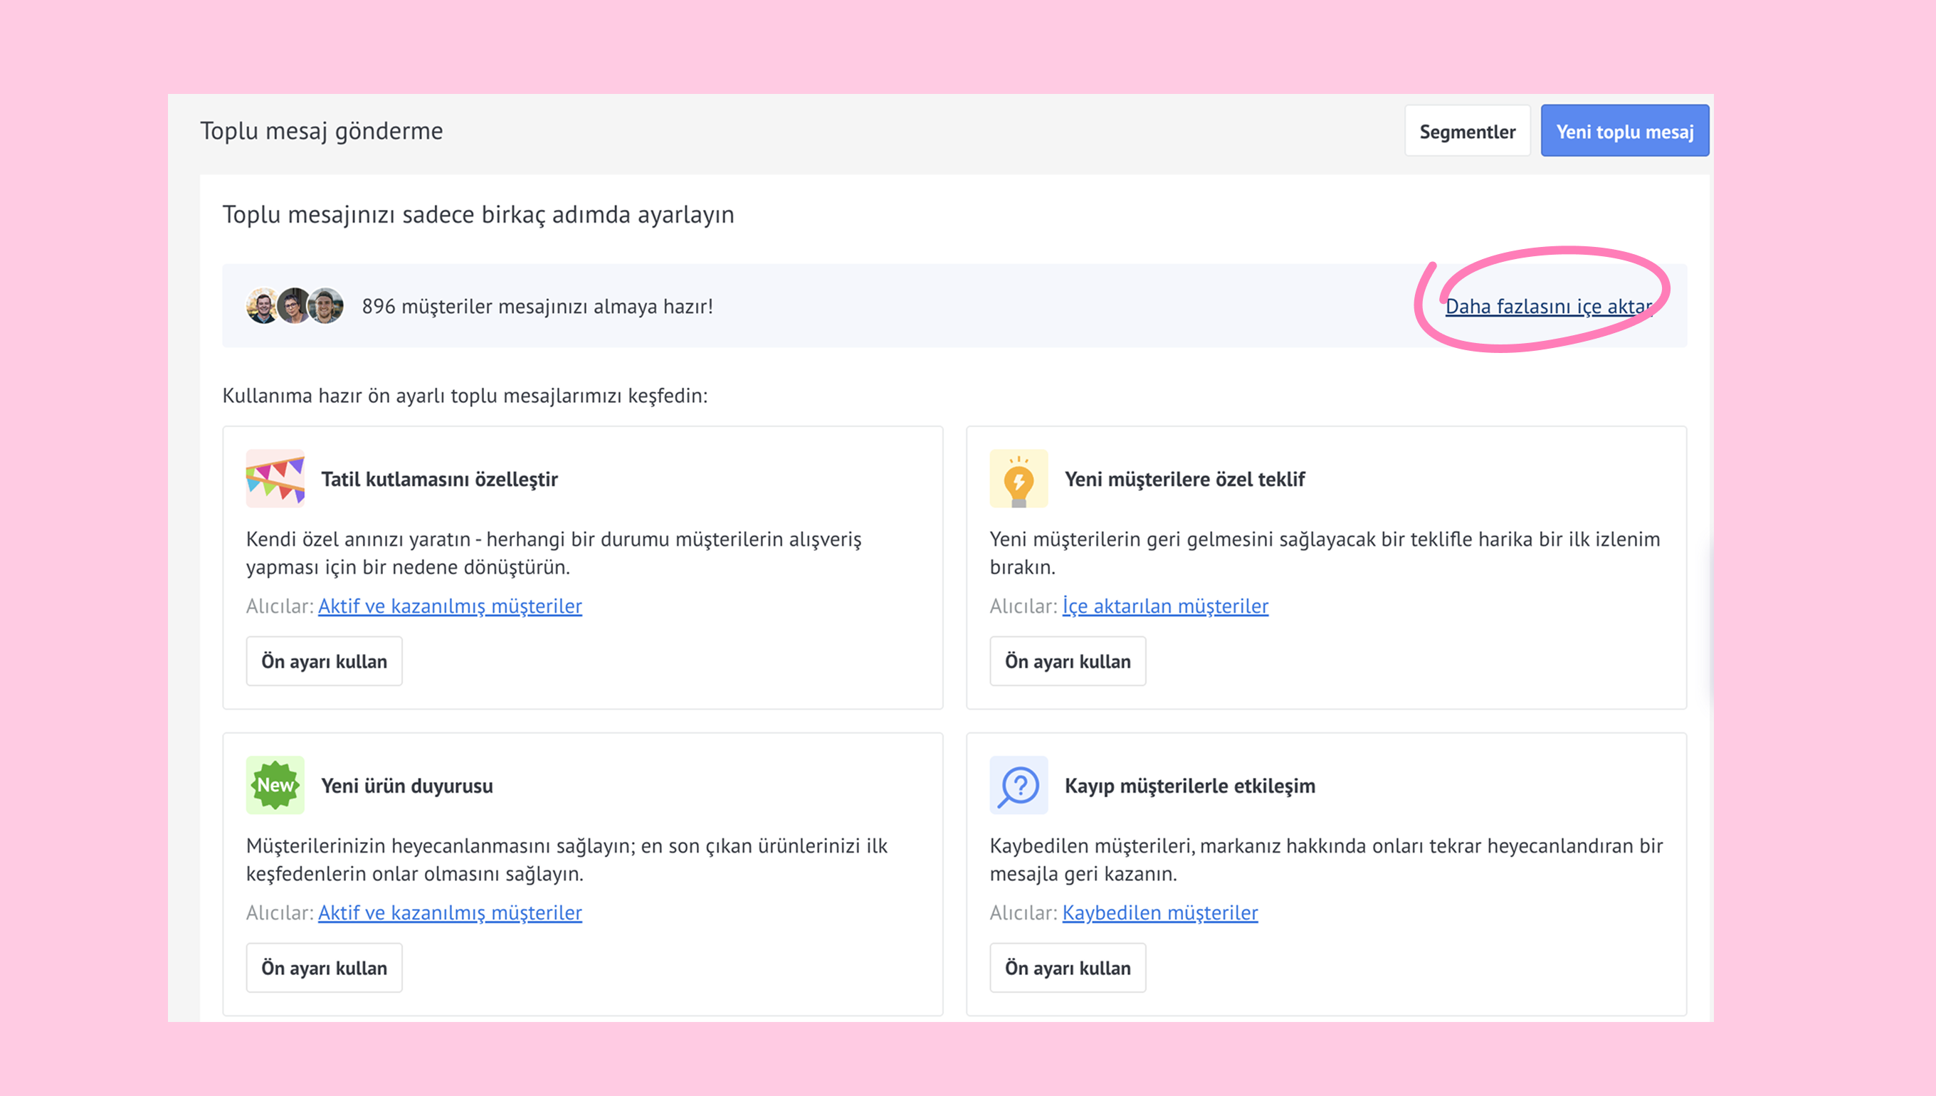The width and height of the screenshot is (1936, 1096).
Task: Click the Yeni müşterilere özel teklif title
Action: (1185, 480)
